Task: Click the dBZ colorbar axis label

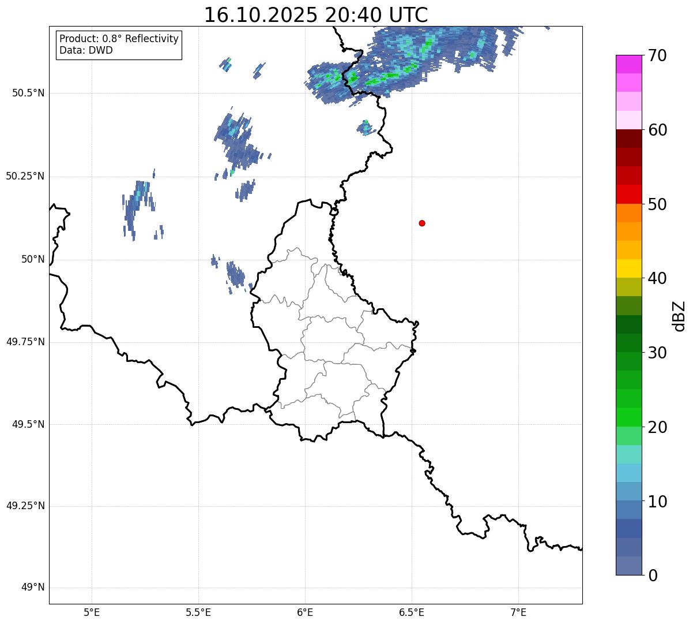Action: [679, 316]
